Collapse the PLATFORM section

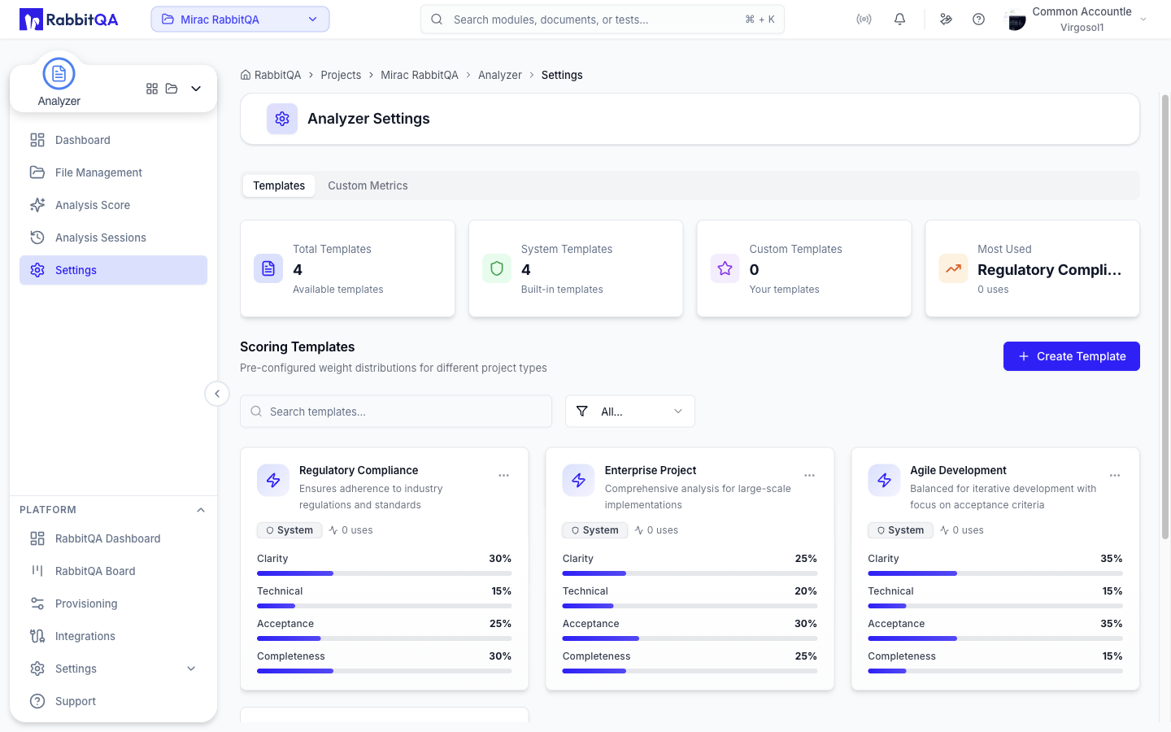(201, 510)
